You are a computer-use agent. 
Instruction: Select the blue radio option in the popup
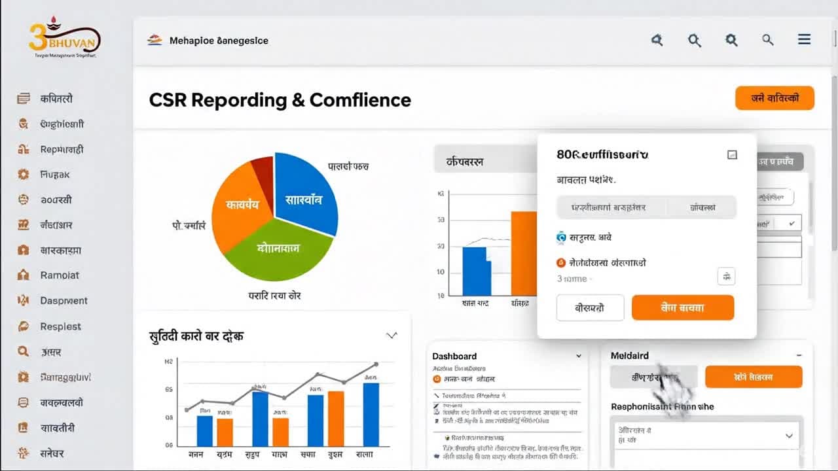(561, 238)
